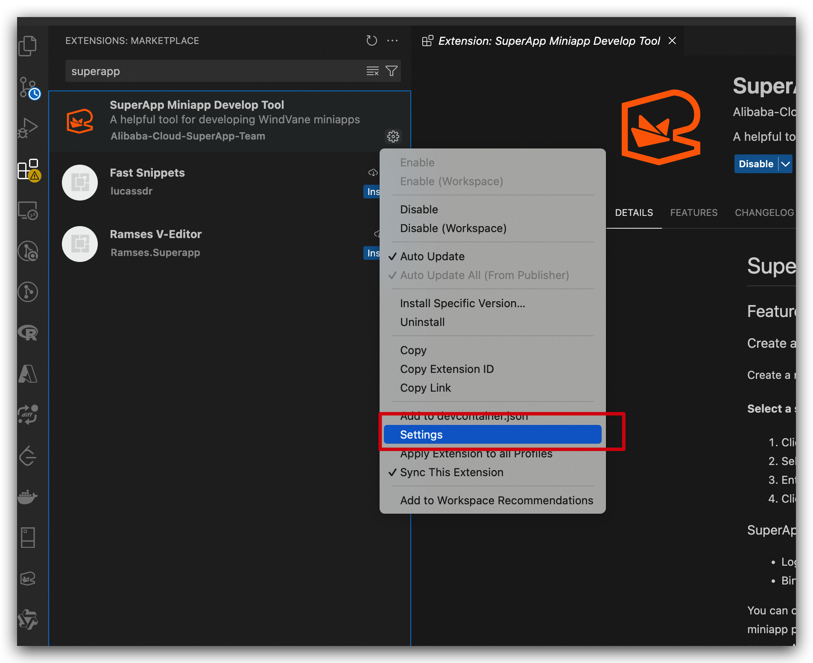Expand the Disable button dropdown arrow
The height and width of the screenshot is (663, 813).
click(x=785, y=164)
